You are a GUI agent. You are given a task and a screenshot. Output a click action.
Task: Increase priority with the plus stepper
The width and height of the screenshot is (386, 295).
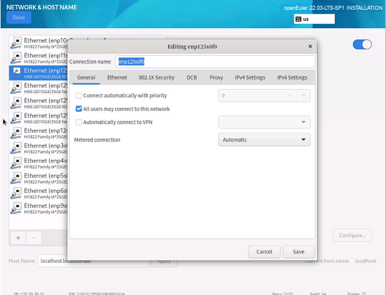click(304, 95)
